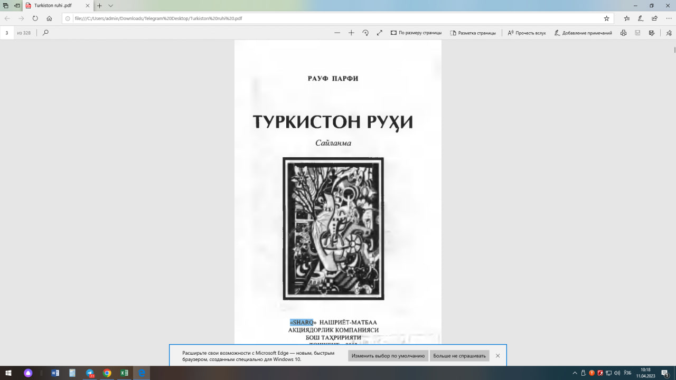Go back to the previous page
676x380 pixels.
(7, 18)
